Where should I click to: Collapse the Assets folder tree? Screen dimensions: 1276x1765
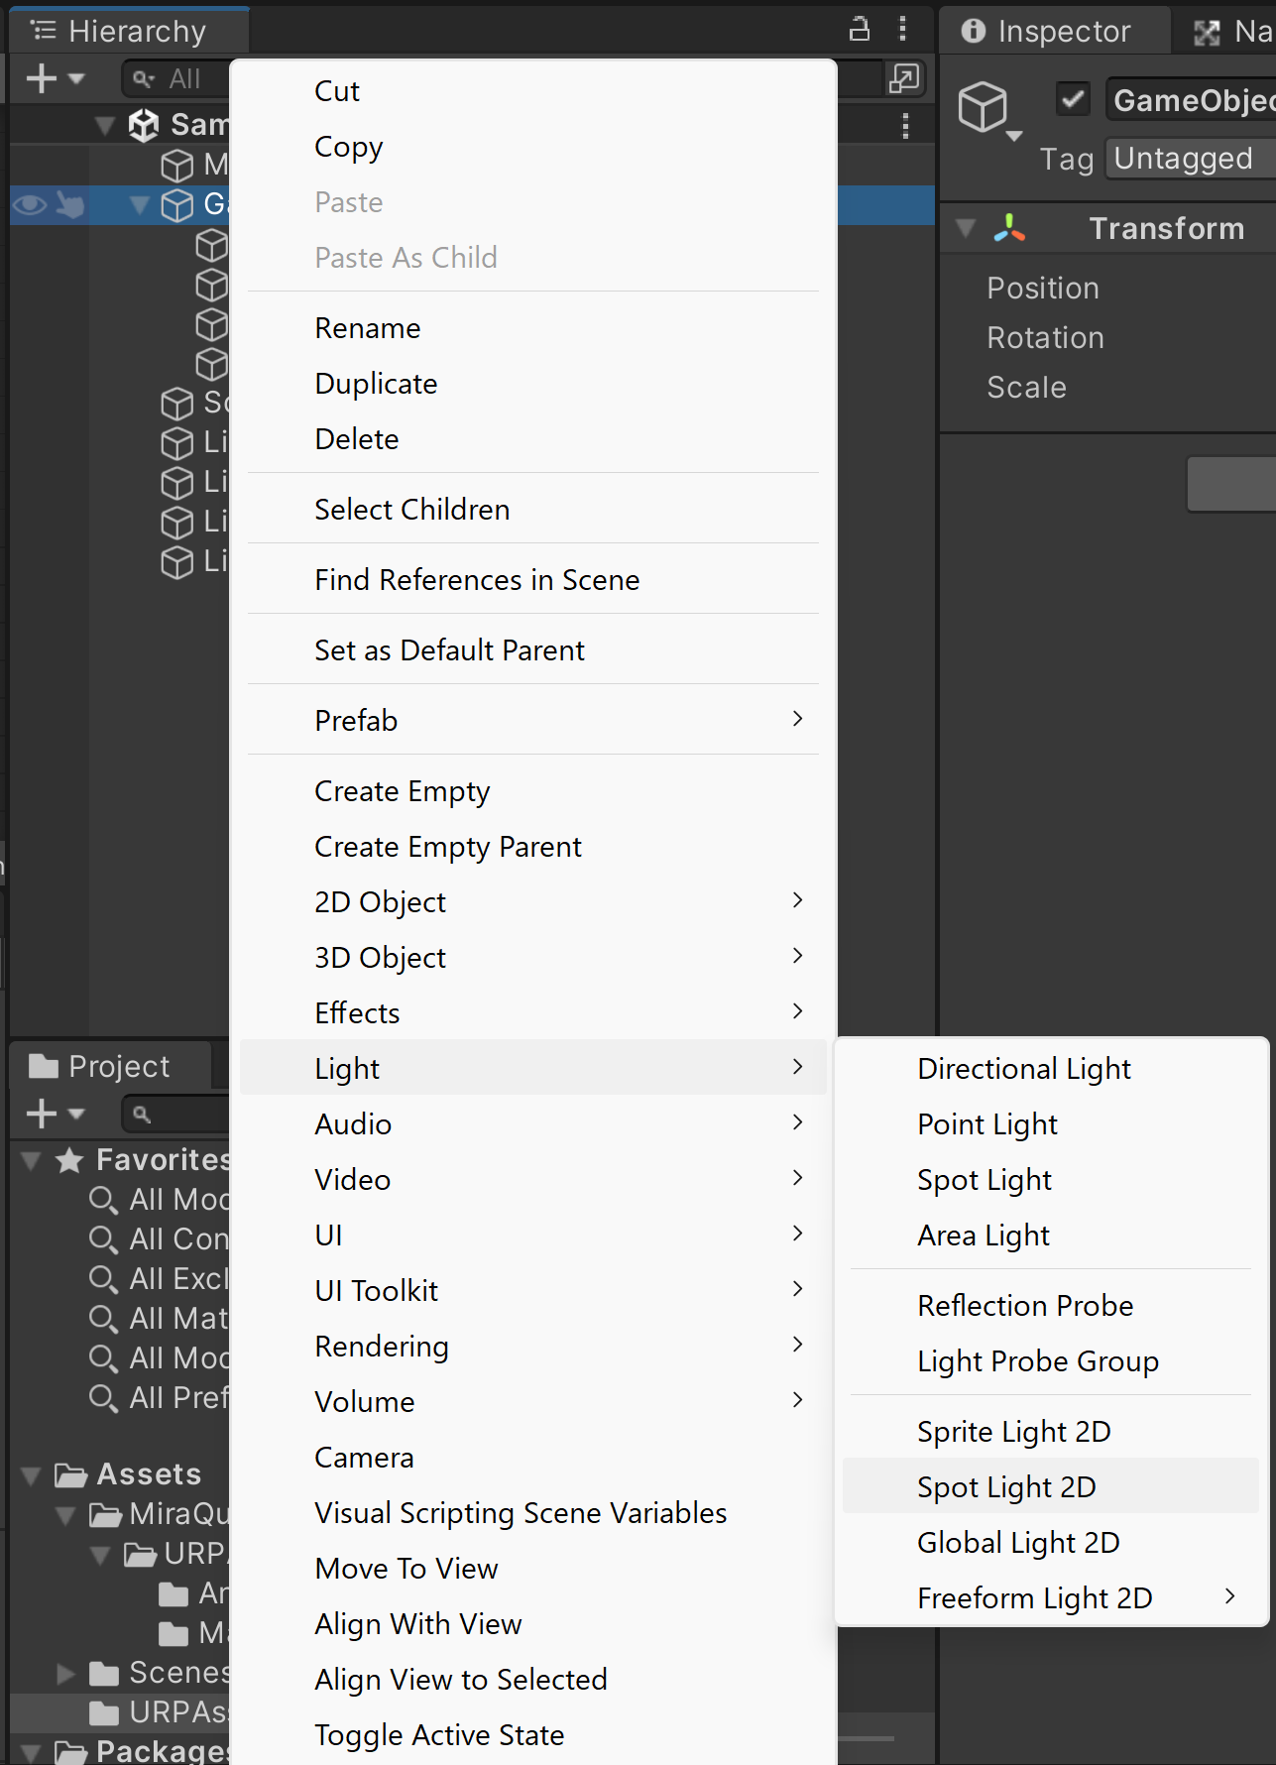[32, 1475]
